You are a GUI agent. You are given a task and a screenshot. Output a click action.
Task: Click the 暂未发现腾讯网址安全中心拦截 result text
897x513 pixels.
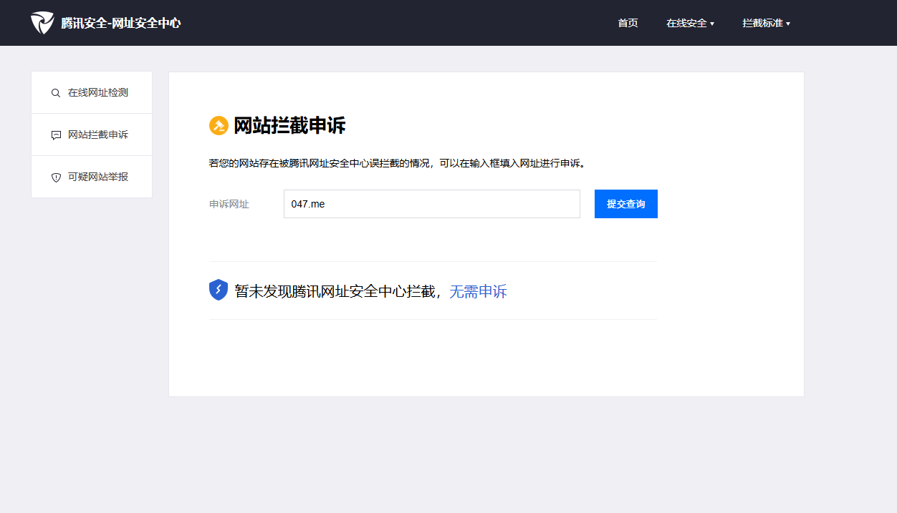coord(336,291)
